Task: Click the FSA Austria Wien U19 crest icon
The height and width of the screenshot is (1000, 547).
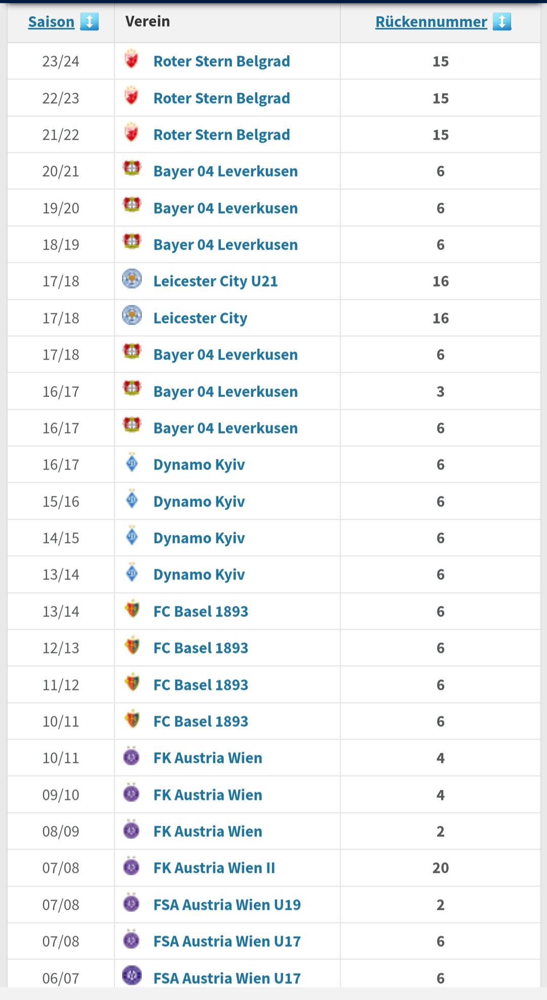Action: (132, 902)
